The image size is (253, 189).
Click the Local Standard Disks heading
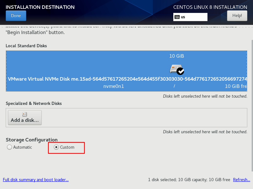pyautogui.click(x=26, y=46)
